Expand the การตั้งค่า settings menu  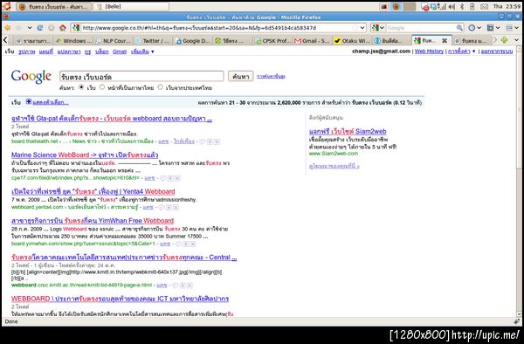pyautogui.click(x=461, y=52)
